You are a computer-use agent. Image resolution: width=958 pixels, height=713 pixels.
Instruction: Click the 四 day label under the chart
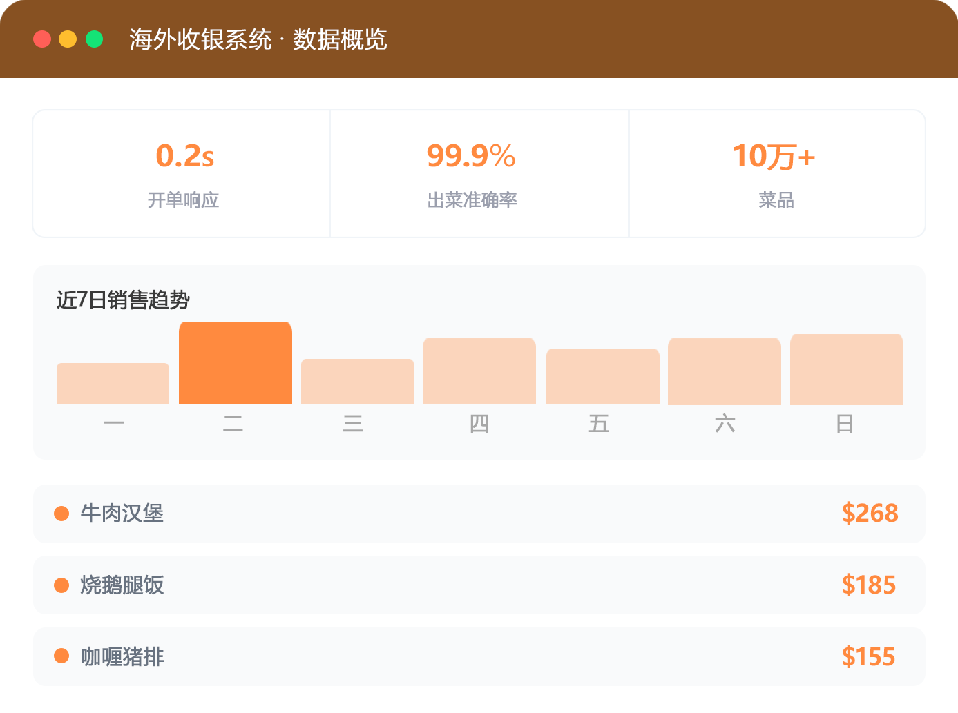479,423
